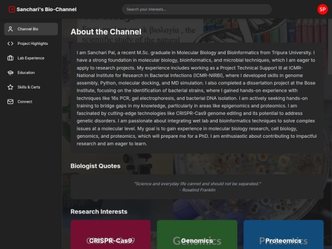Click the 'About the Channel' heading
The height and width of the screenshot is (249, 332).
106,32
